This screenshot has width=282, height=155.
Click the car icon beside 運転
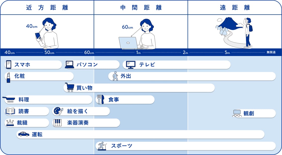24,134
